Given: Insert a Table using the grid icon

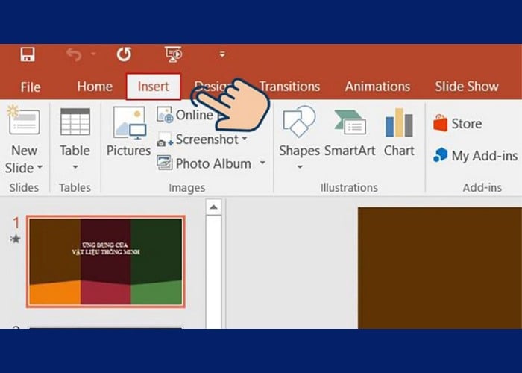Looking at the screenshot, I should [75, 122].
